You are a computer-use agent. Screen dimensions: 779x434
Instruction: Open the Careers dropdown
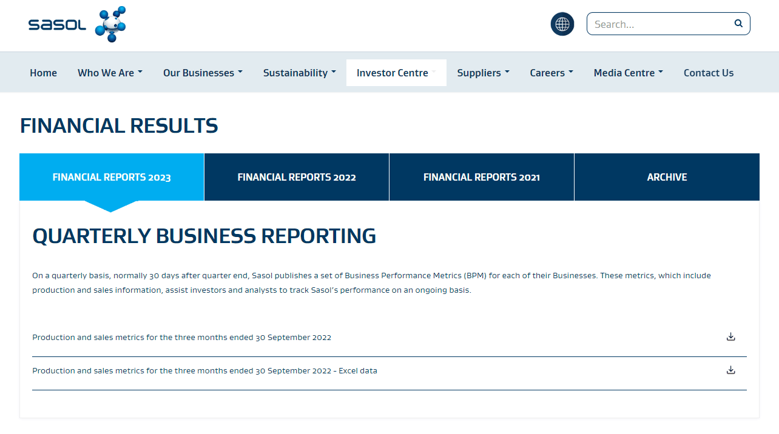[551, 73]
